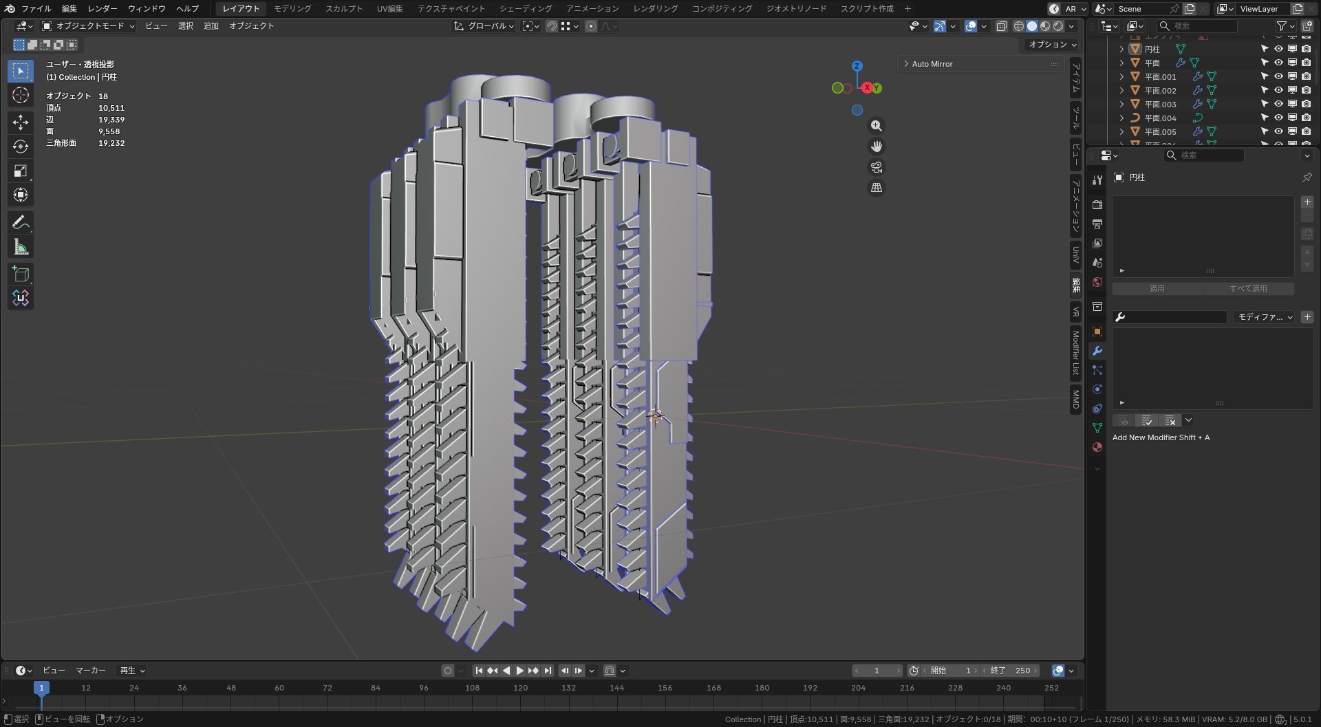Select the Rotate tool
1321x727 pixels.
(x=21, y=147)
